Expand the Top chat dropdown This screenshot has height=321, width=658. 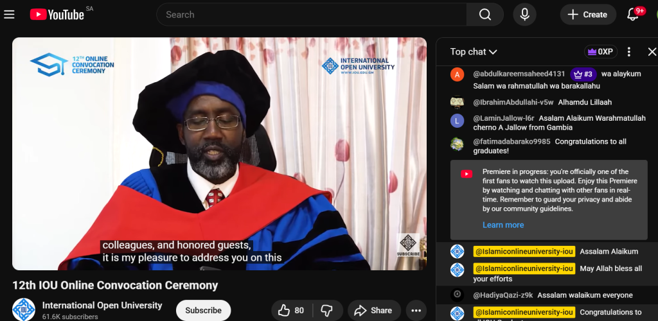coord(474,52)
